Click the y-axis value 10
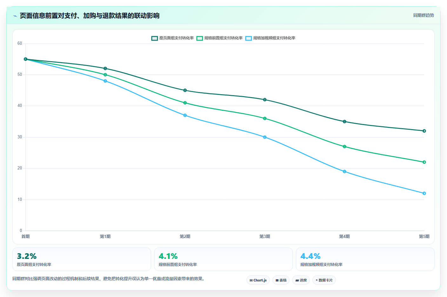Screen dimensions: 447x297 [20, 200]
